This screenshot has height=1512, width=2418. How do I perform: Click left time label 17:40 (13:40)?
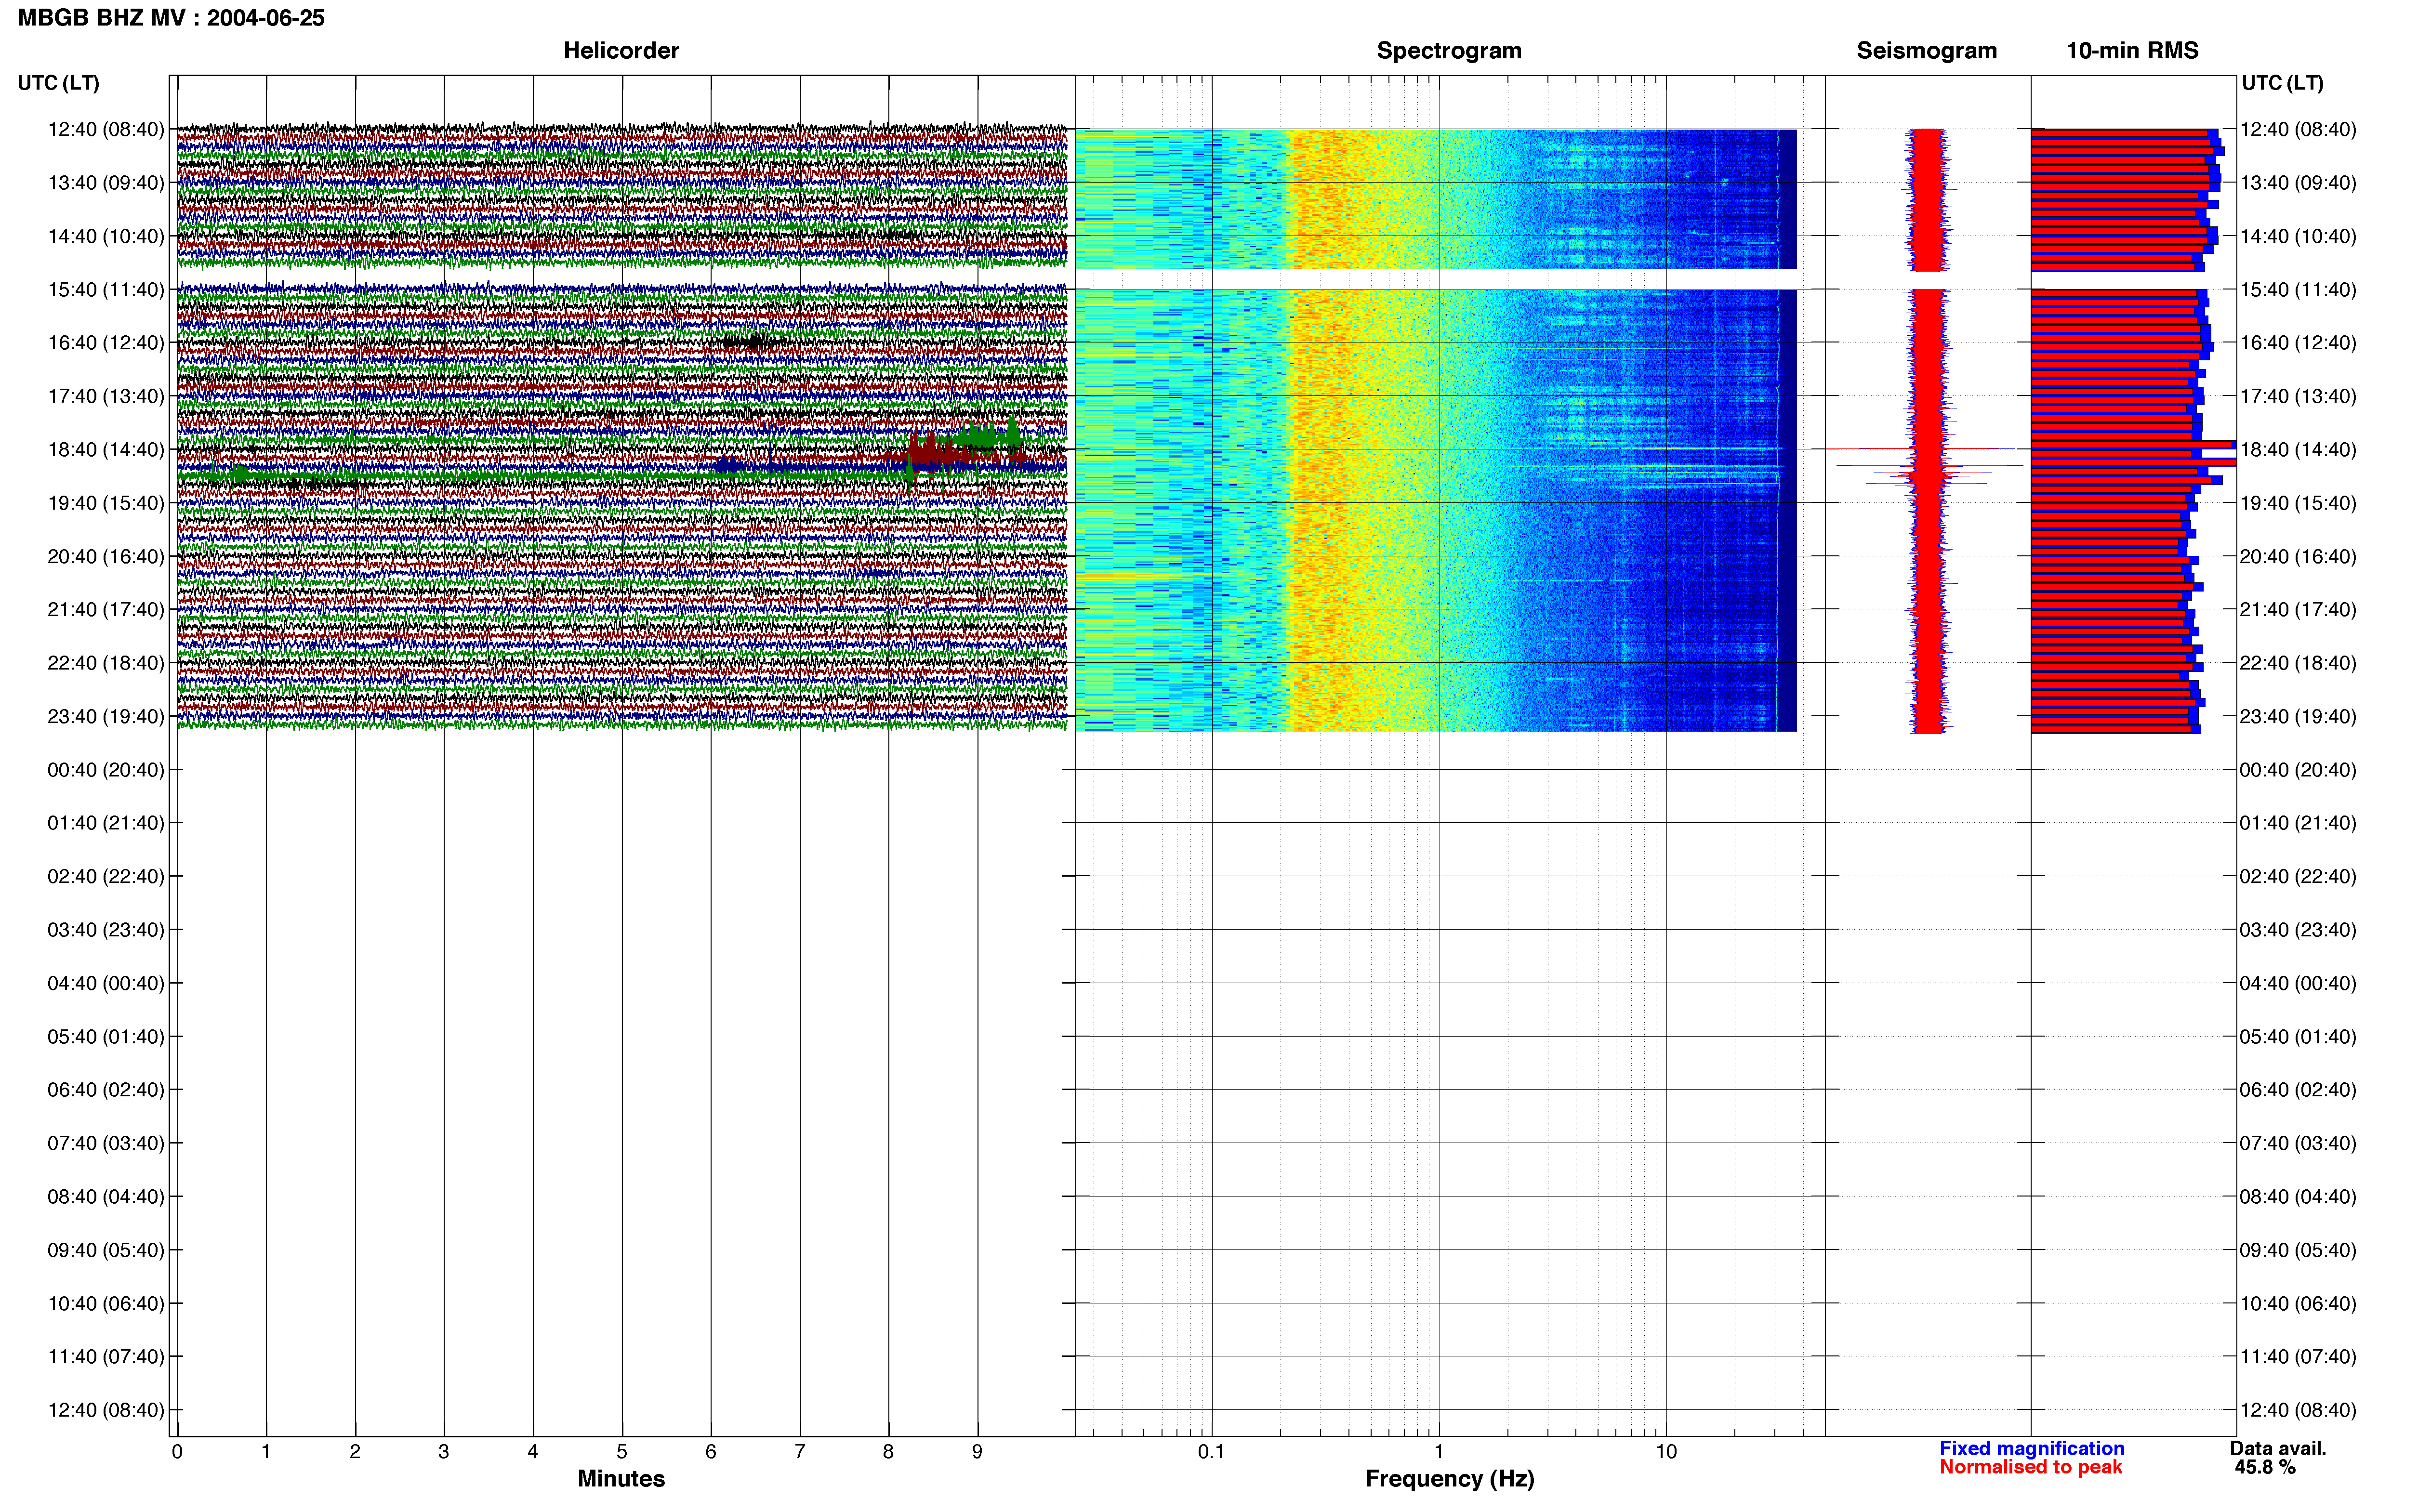point(106,396)
